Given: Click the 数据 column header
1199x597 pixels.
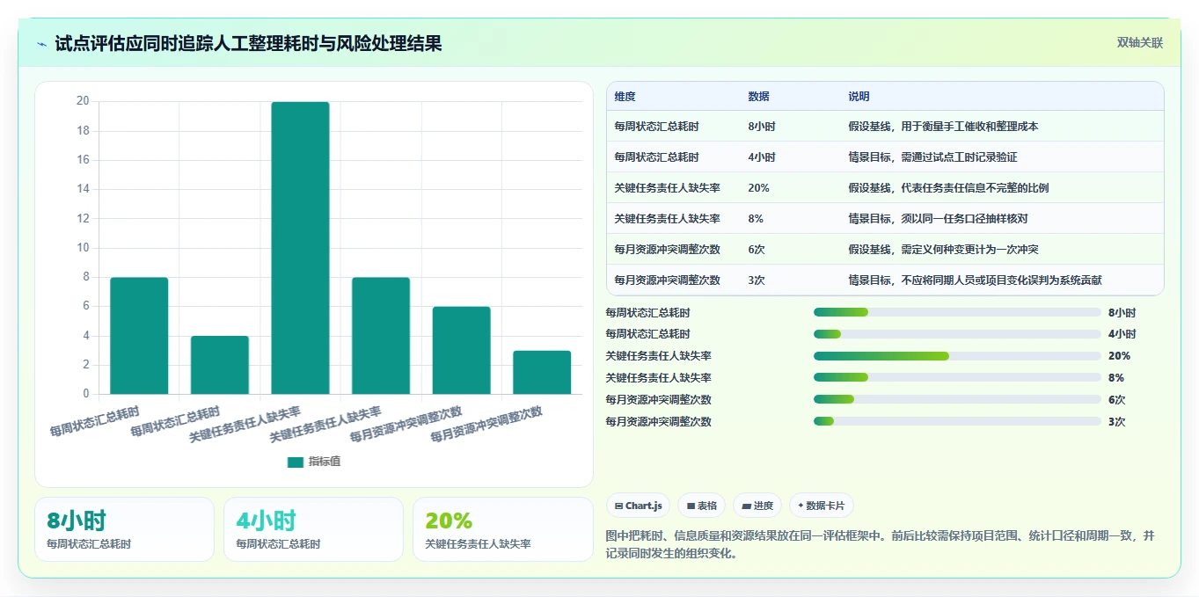Looking at the screenshot, I should coord(758,96).
